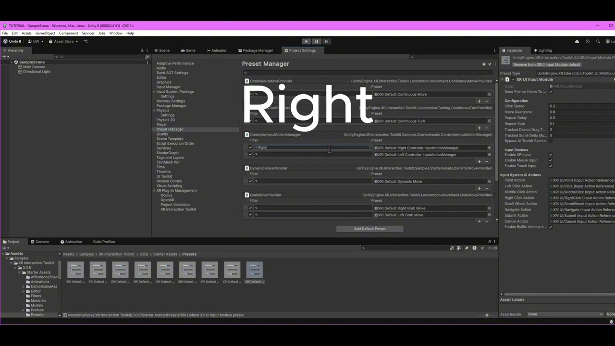Screen dimensions: 615x346
Task: Enable Bypass UI Toolkit Events checkbox
Action: pos(551,141)
